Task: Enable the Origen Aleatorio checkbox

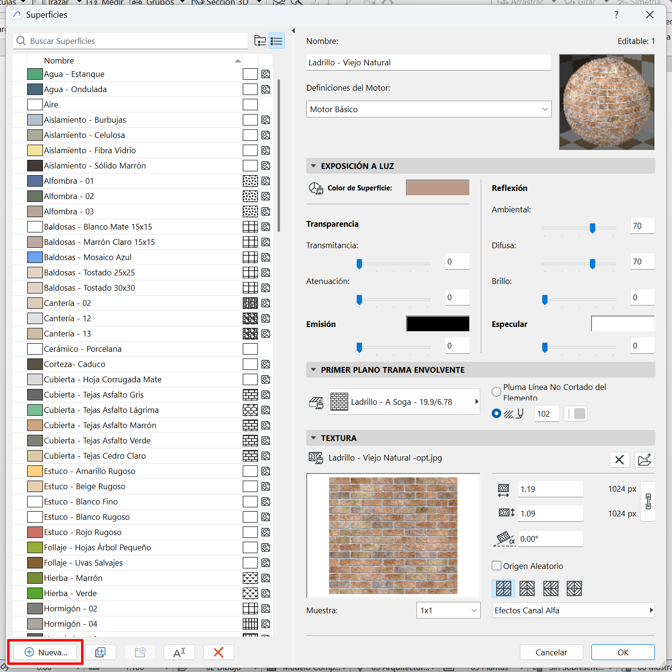Action: [496, 566]
